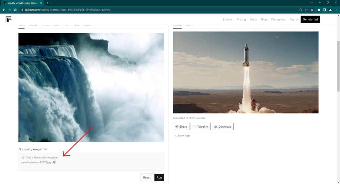Click the rocket launch output video preview
Viewport: 340px width, 184px height.
coord(245,72)
